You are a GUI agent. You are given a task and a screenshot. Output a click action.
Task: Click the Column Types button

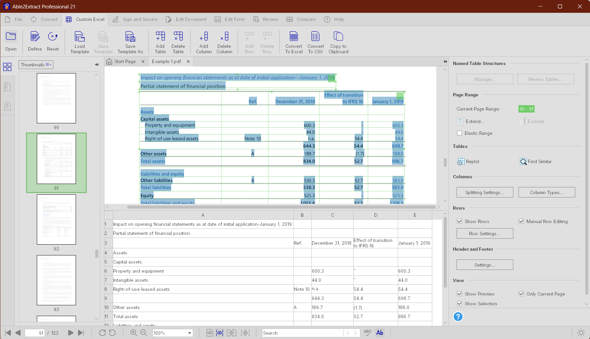[546, 192]
